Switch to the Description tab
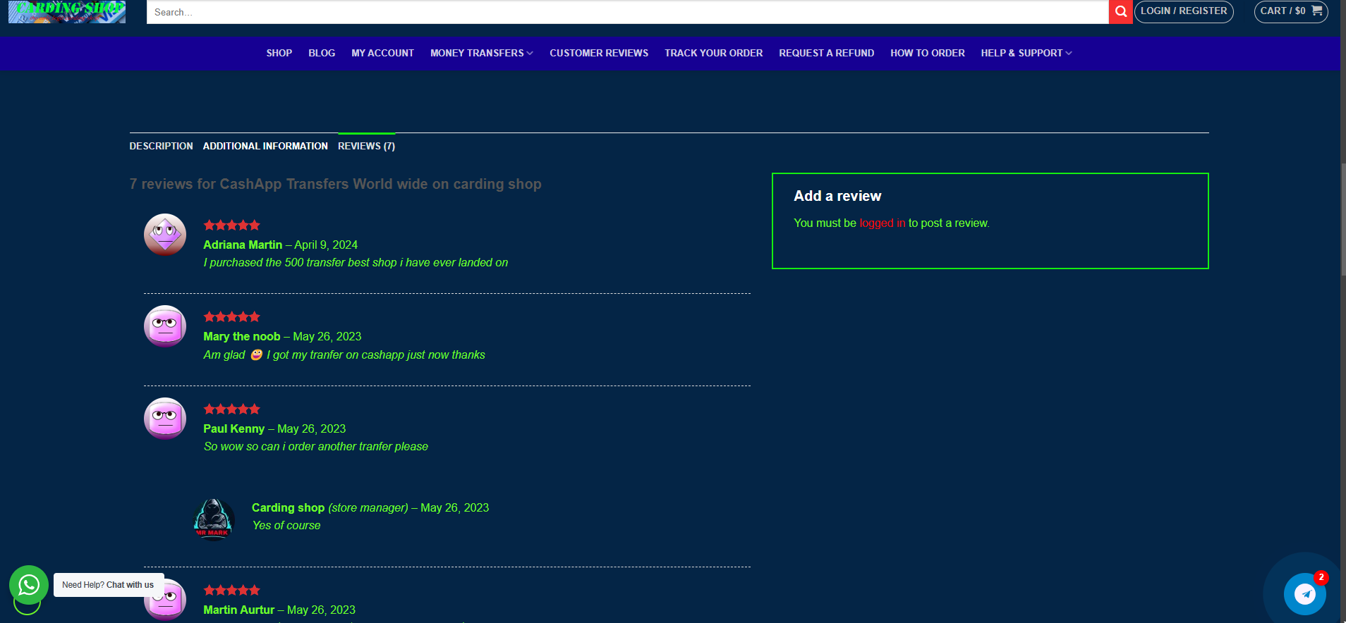 (x=161, y=146)
